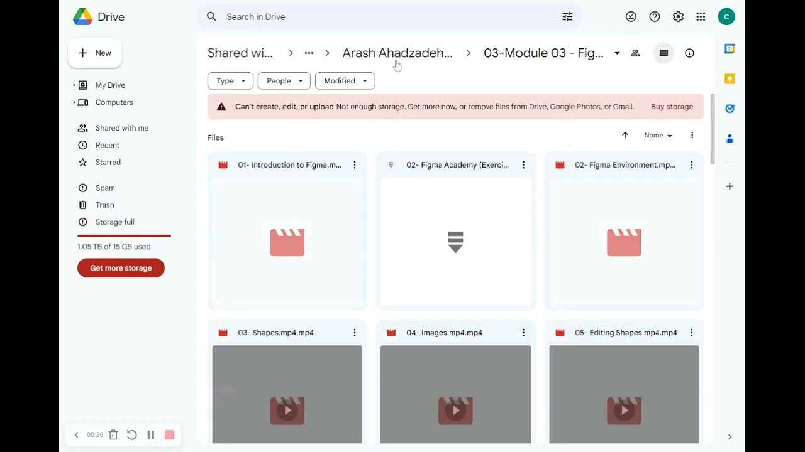Expand the hidden breadcrumb folders ellipsis
The image size is (805, 452).
pyautogui.click(x=309, y=53)
